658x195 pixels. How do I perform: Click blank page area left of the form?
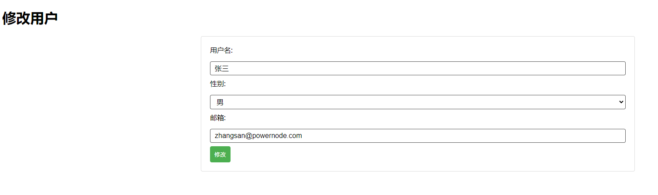[100, 104]
